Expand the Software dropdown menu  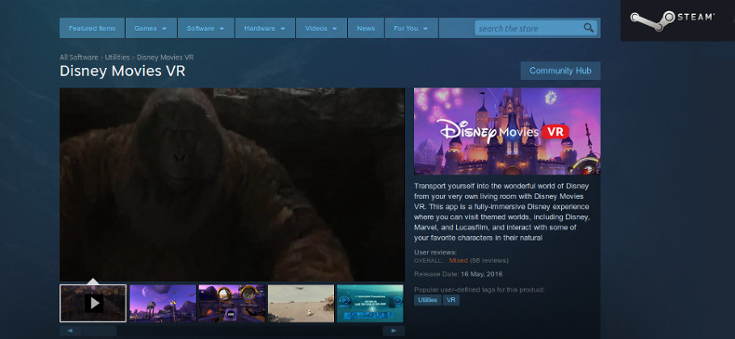(206, 28)
